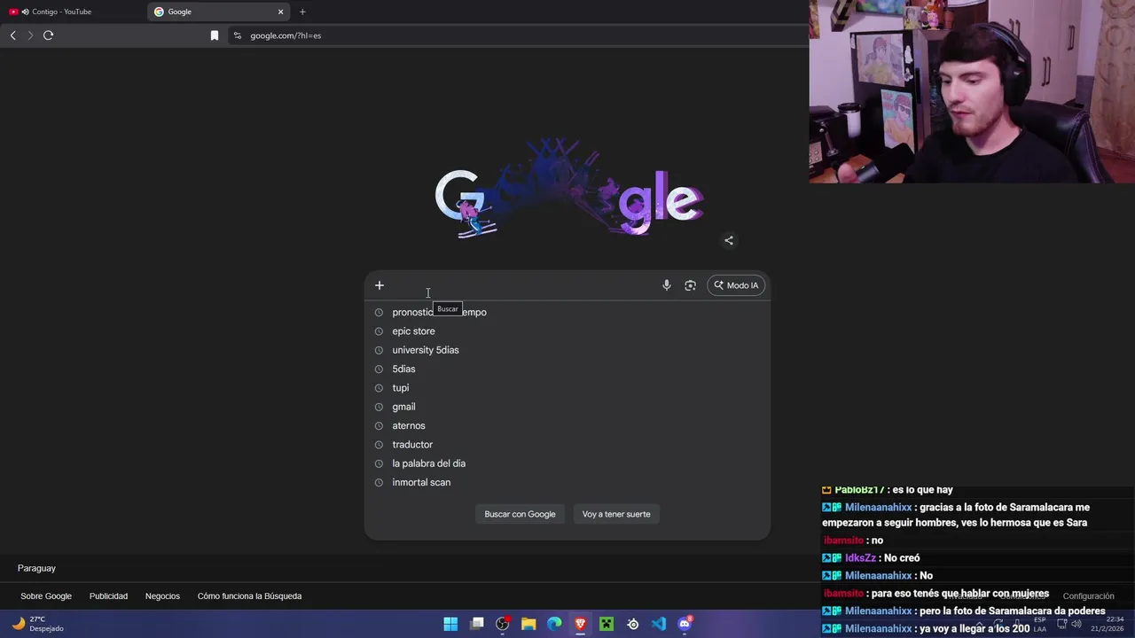Click the browser forward arrow

coord(30,35)
